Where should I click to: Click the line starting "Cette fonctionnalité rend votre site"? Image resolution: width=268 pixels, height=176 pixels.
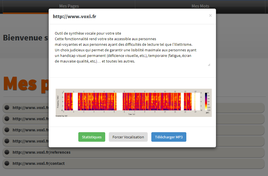point(105,39)
